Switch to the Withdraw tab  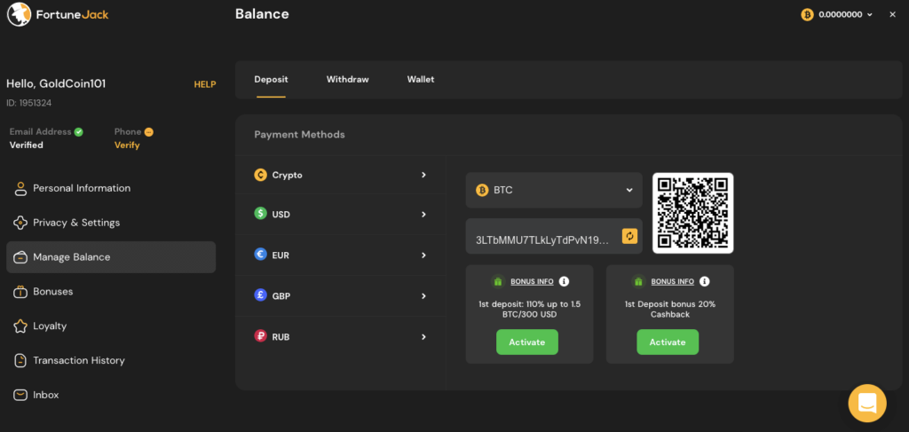tap(347, 79)
